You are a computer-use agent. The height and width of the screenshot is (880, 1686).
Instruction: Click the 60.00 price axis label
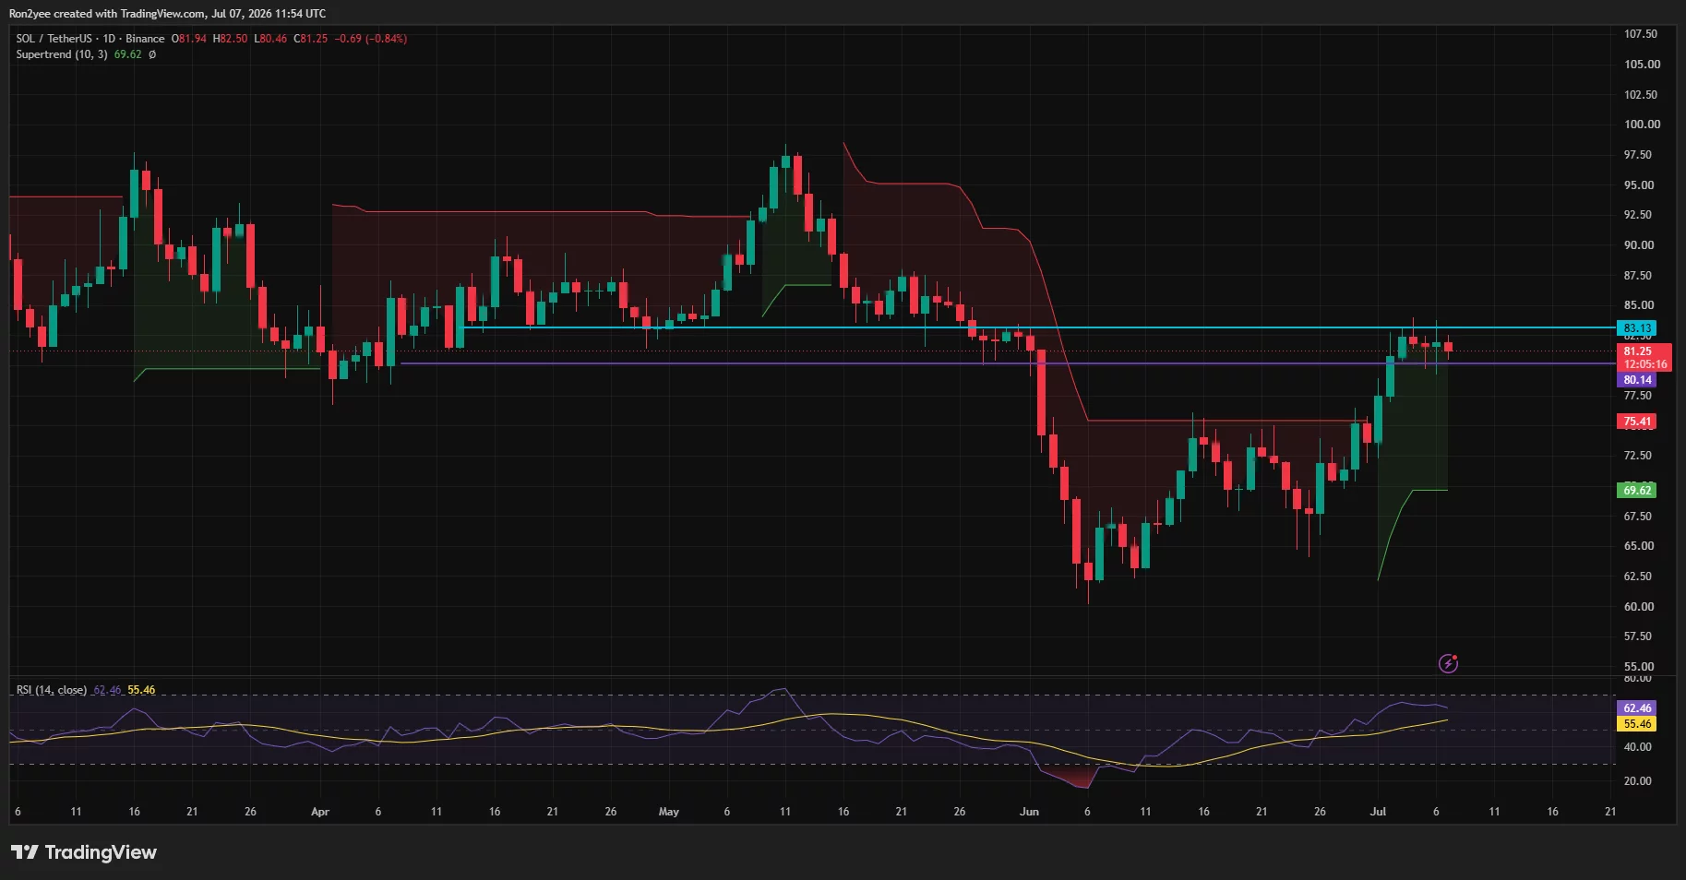click(x=1639, y=607)
